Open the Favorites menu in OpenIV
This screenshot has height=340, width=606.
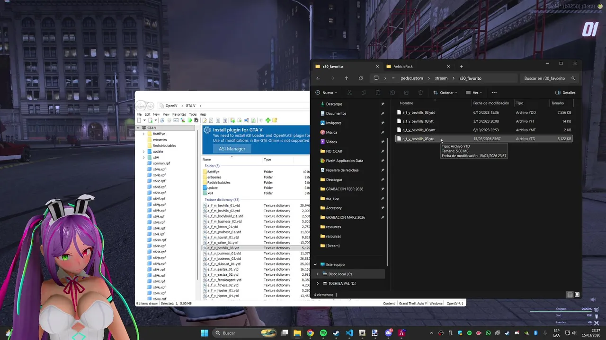179,114
